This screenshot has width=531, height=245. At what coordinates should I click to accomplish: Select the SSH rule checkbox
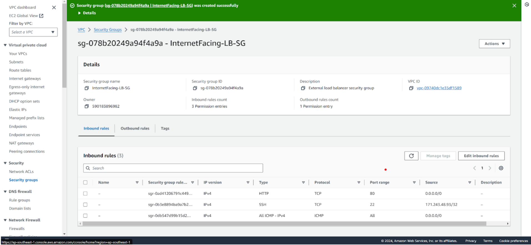pos(85,205)
